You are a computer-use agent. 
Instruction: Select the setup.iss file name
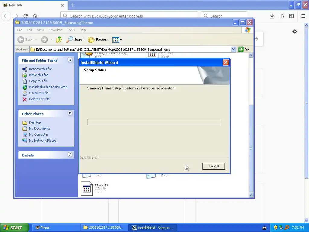click(x=102, y=184)
